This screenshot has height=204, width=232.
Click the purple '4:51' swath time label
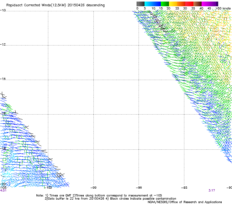click(x=3, y=191)
